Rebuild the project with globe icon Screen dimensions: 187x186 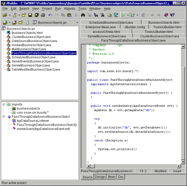pyautogui.click(x=116, y=15)
